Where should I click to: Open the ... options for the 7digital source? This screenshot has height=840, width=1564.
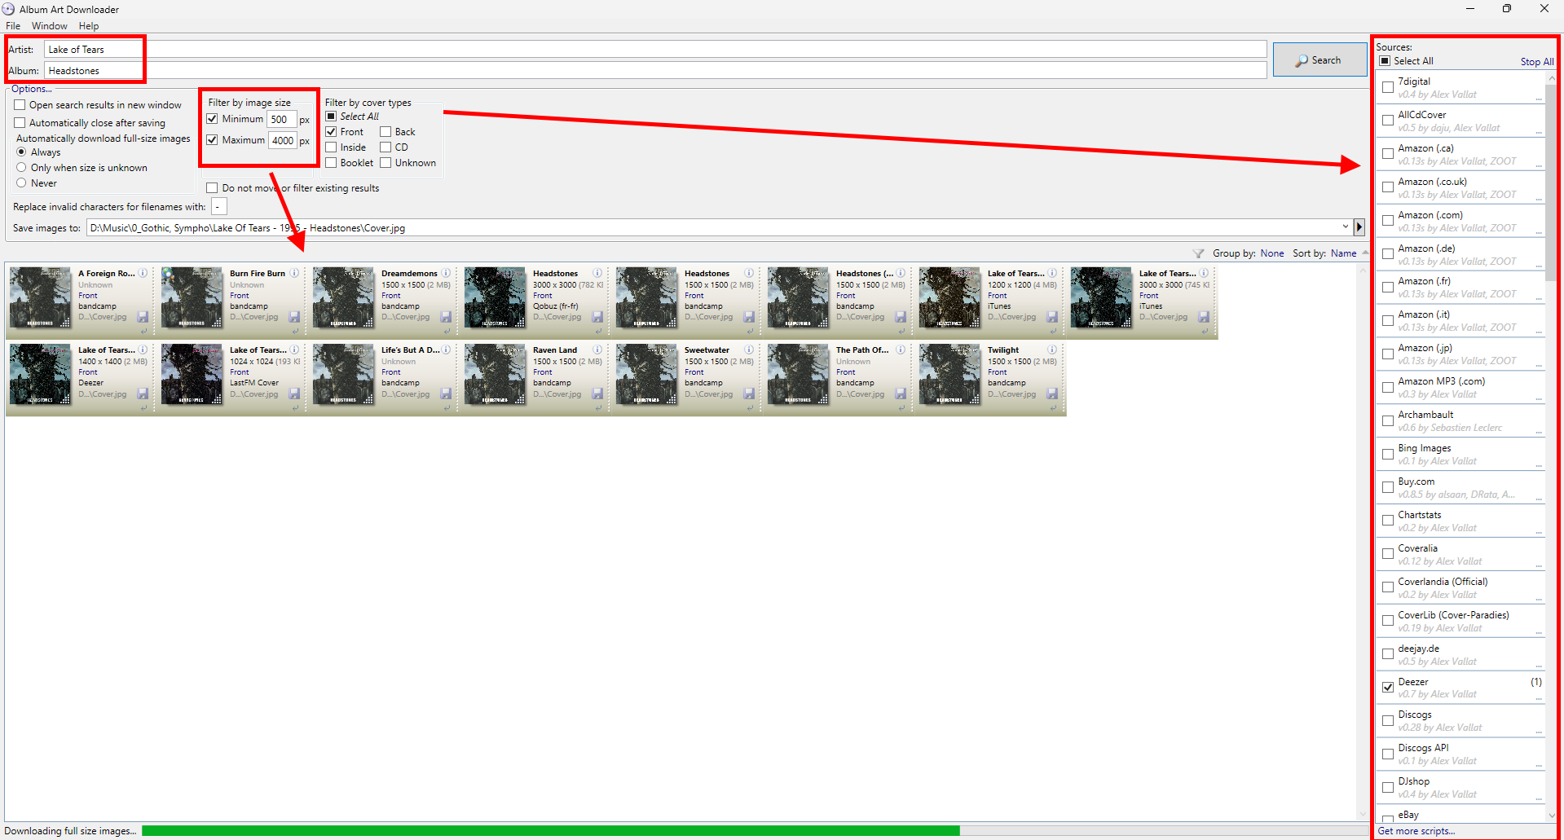click(1539, 98)
